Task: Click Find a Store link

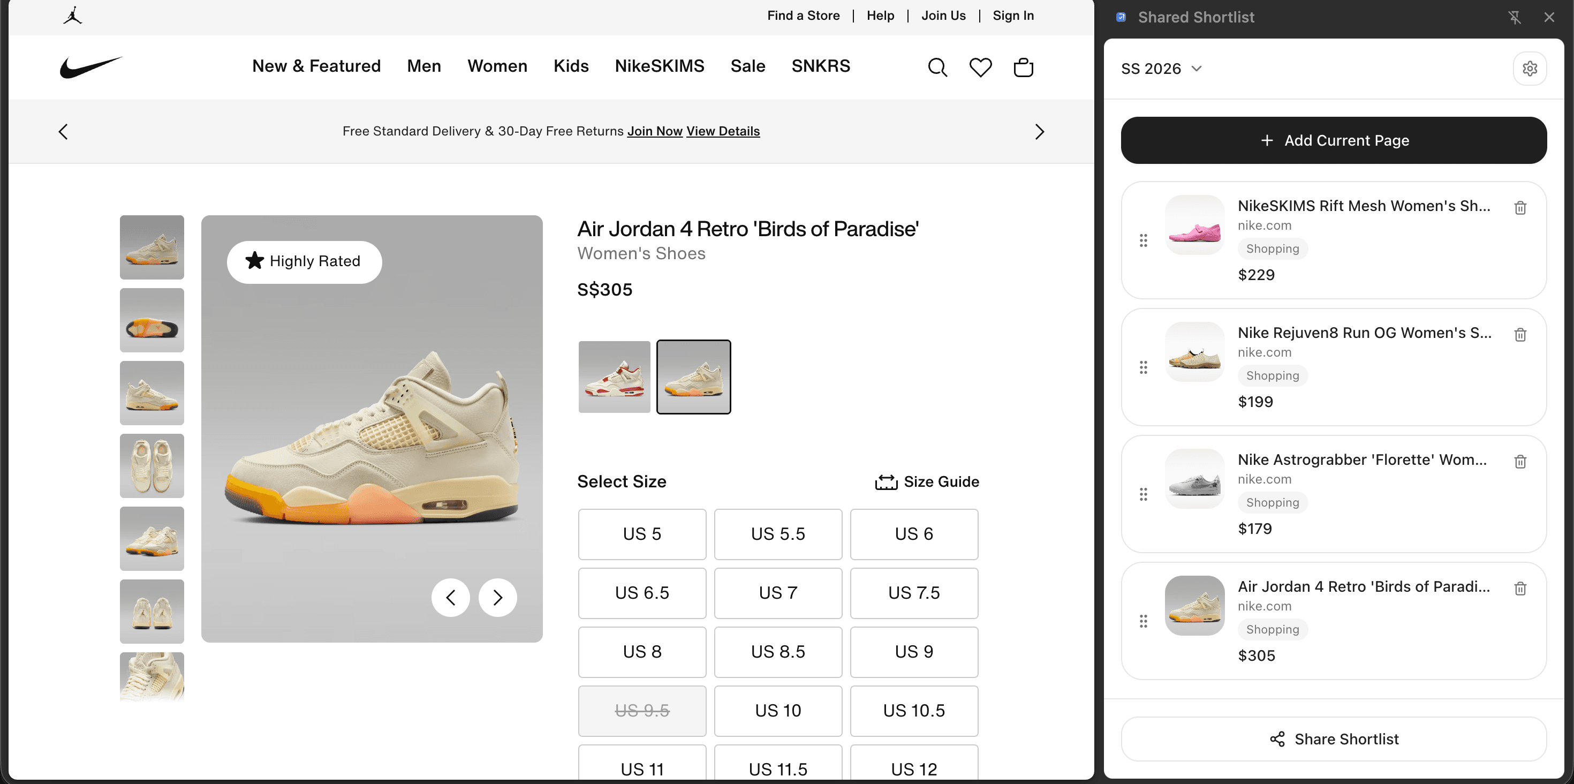Action: point(803,16)
